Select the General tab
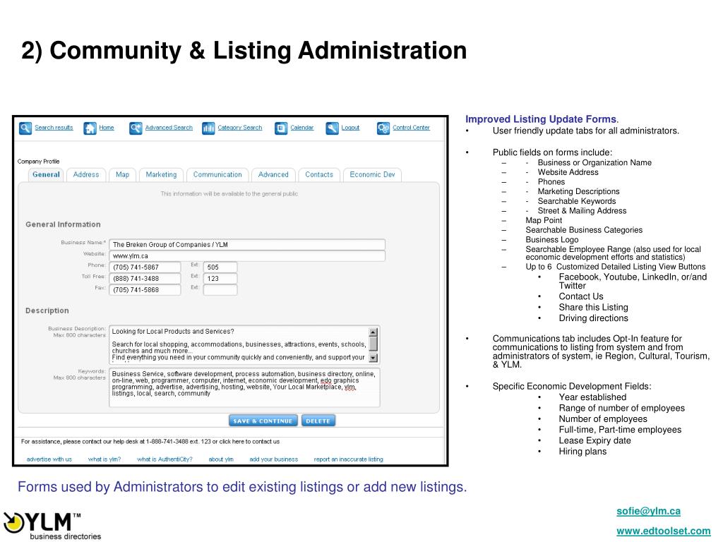This screenshot has height=542, width=723. point(46,175)
